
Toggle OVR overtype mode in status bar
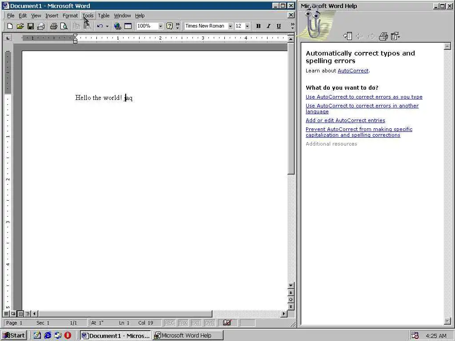(x=210, y=323)
